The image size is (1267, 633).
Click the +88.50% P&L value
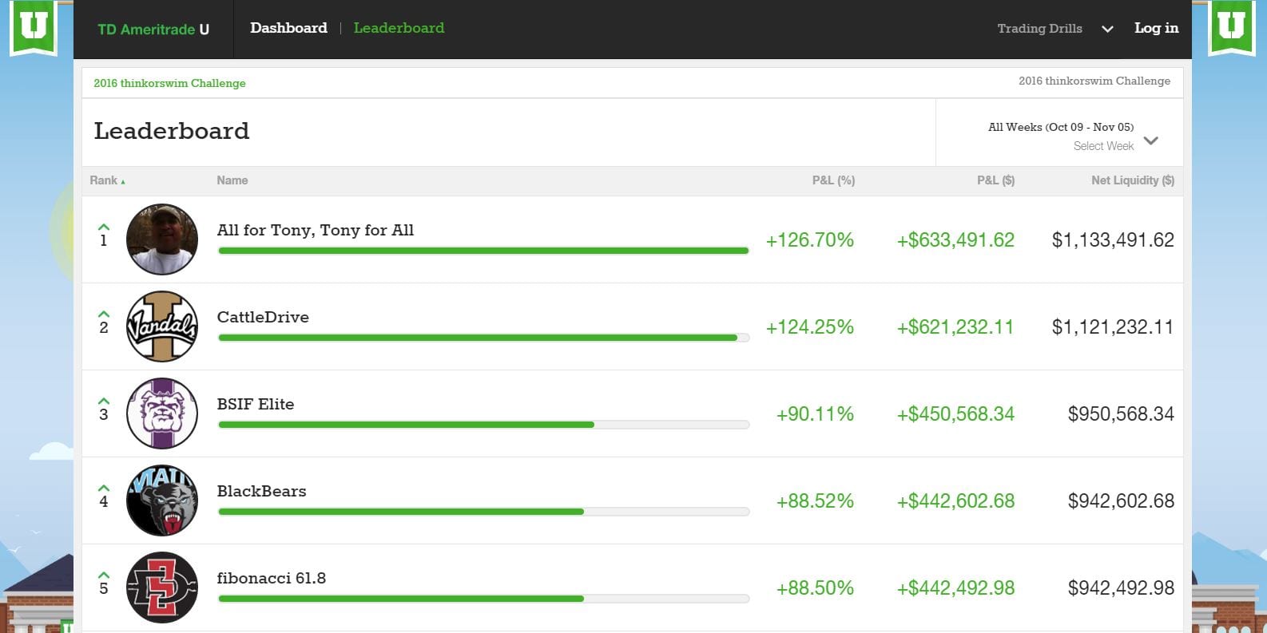click(x=815, y=588)
